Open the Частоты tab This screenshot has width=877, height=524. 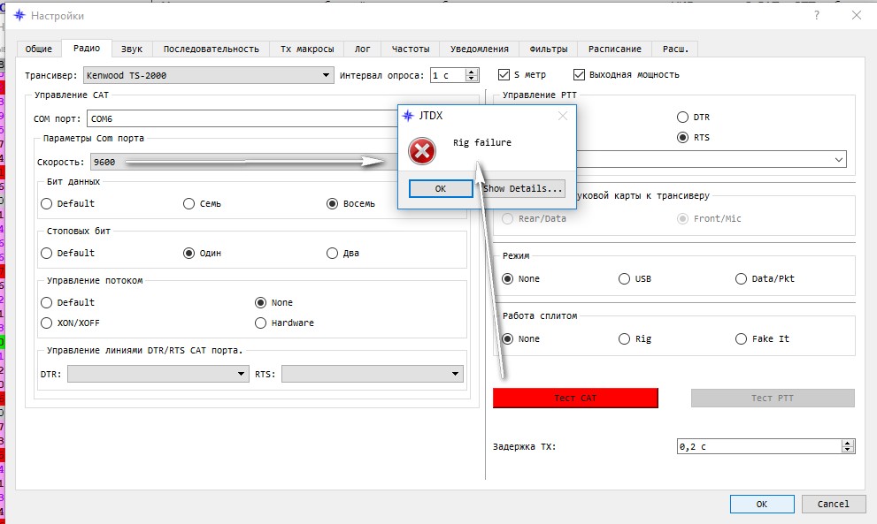coord(411,49)
